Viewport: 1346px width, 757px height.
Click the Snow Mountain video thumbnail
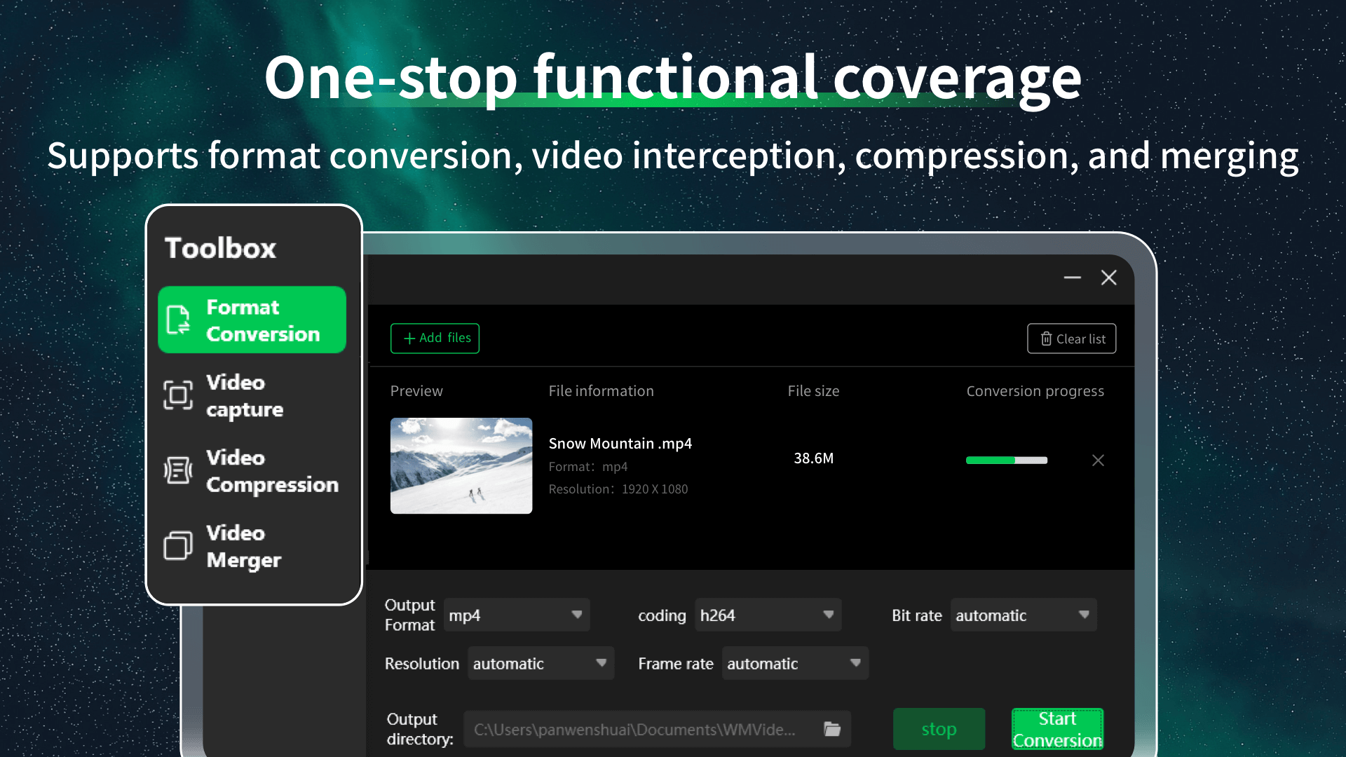[x=461, y=465]
